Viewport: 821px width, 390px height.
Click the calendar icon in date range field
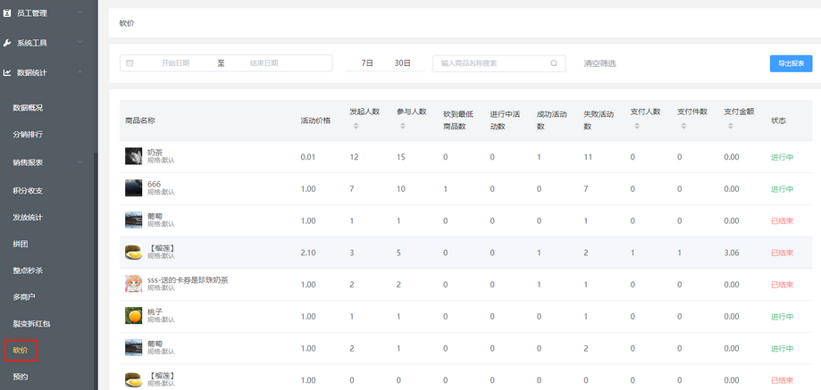point(130,63)
